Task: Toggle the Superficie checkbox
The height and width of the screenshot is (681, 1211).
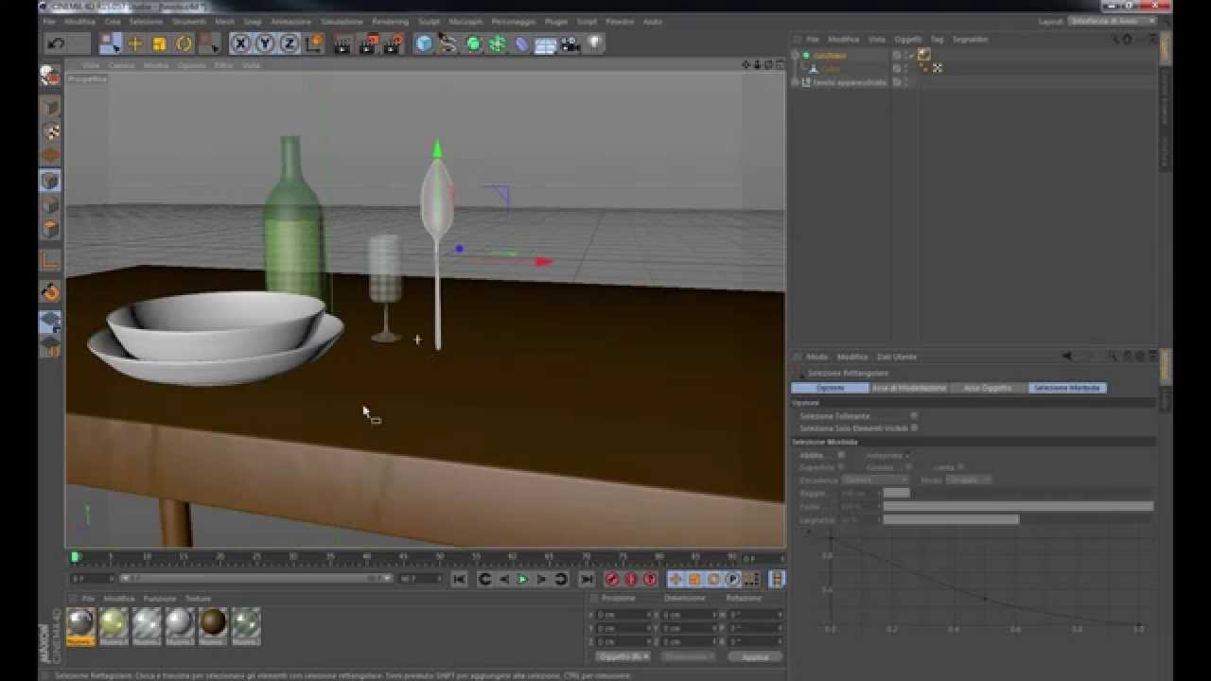Action: click(x=841, y=467)
